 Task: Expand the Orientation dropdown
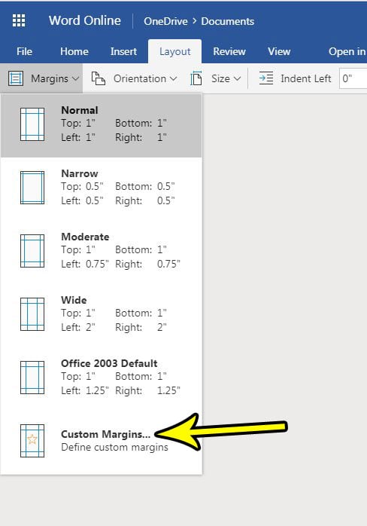tap(134, 78)
